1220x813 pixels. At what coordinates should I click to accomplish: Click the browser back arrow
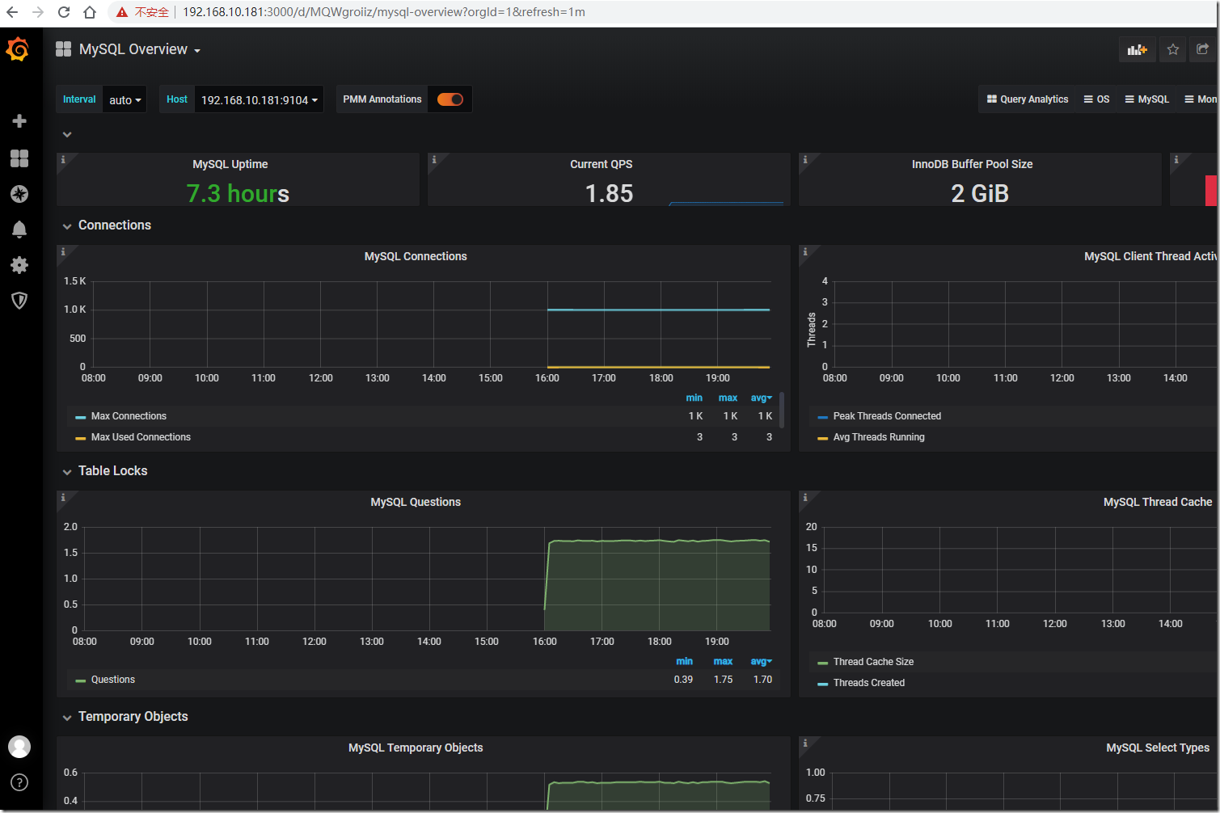[12, 12]
